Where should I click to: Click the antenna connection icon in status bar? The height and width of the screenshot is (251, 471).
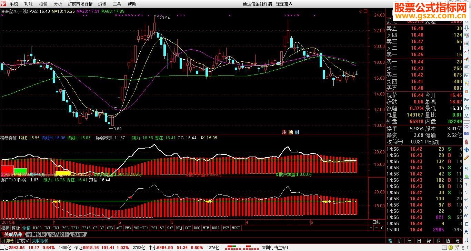457,248
